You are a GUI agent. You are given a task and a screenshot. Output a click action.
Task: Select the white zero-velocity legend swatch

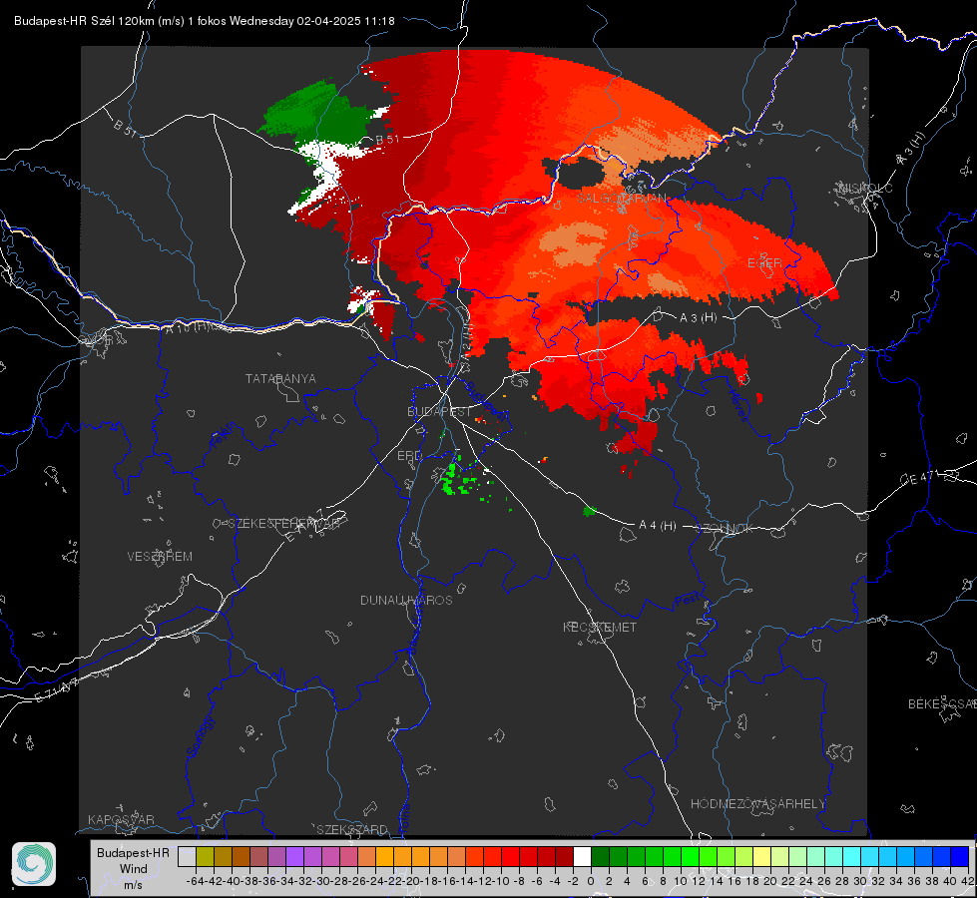[x=582, y=856]
